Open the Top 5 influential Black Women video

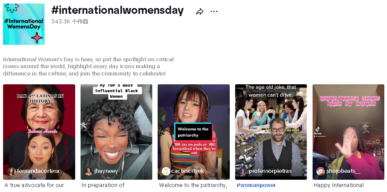[116, 132]
